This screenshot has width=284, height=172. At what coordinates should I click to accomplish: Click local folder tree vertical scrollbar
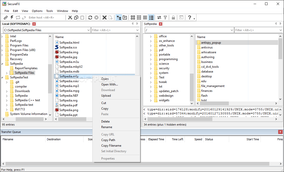point(50,78)
